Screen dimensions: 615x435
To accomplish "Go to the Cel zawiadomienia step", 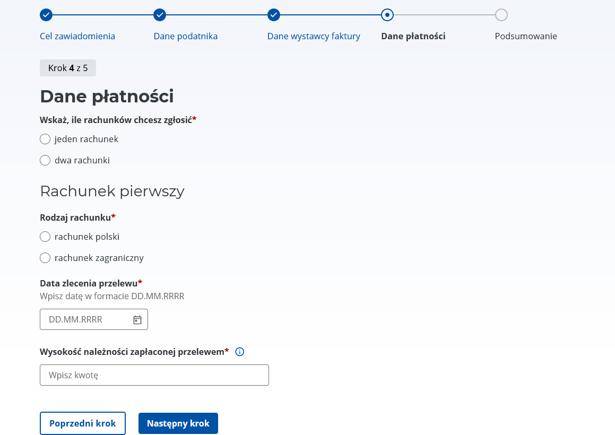I will pyautogui.click(x=77, y=36).
